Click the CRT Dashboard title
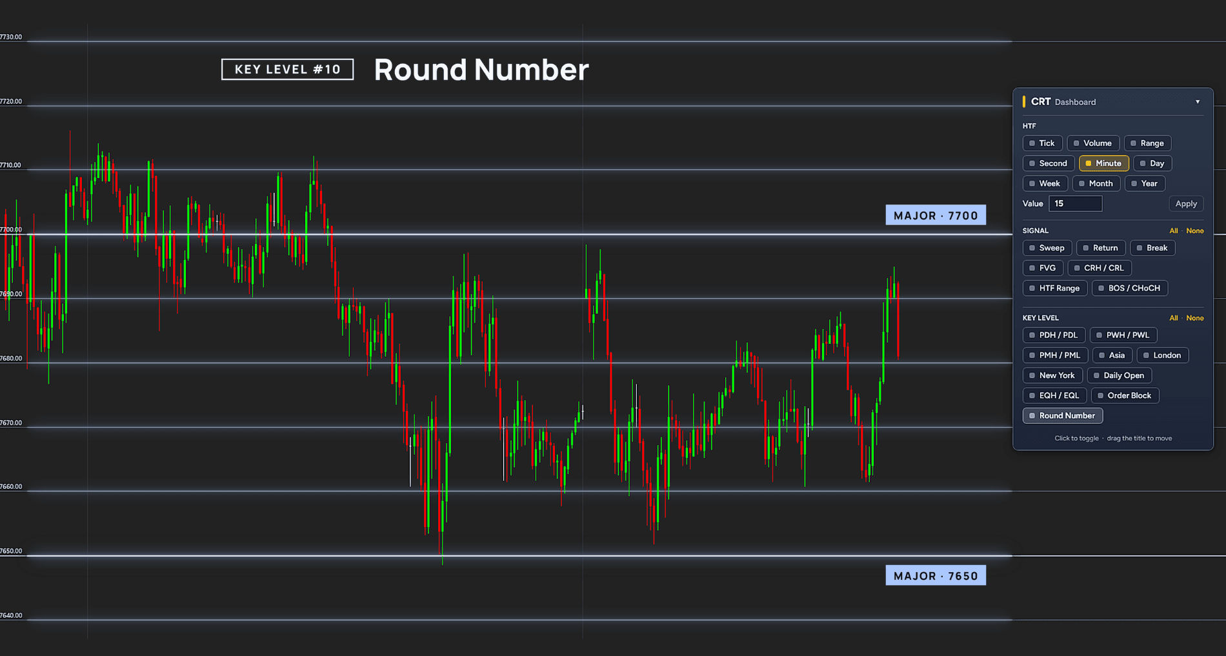 (1063, 102)
